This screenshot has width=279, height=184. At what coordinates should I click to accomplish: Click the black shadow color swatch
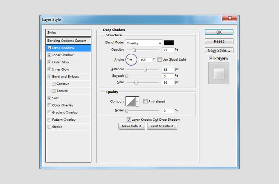pyautogui.click(x=169, y=43)
